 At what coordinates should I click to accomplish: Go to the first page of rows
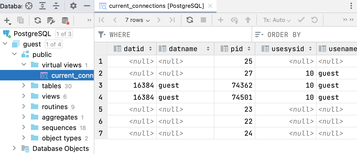point(102,20)
